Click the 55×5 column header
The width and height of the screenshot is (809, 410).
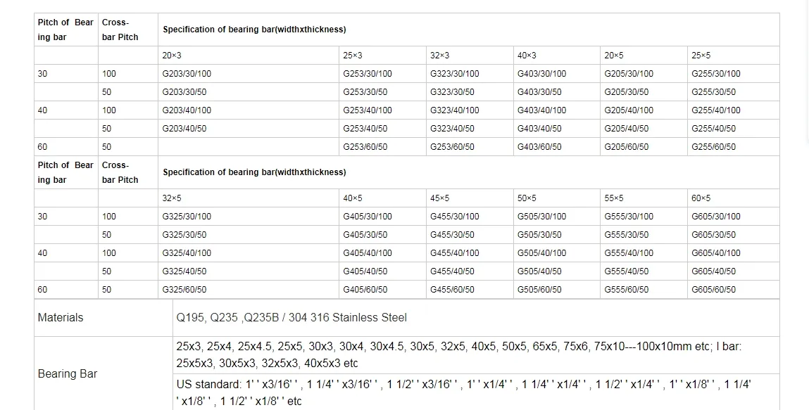coord(613,198)
